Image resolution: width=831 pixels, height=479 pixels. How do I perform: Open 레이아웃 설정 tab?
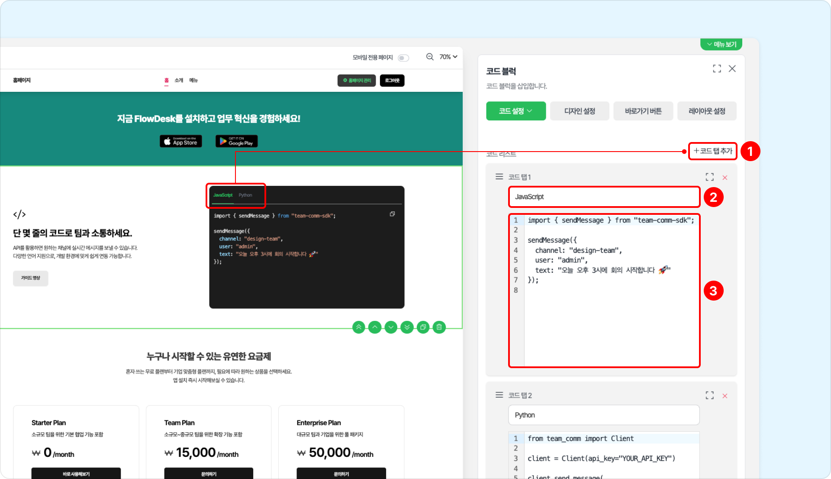(x=706, y=111)
